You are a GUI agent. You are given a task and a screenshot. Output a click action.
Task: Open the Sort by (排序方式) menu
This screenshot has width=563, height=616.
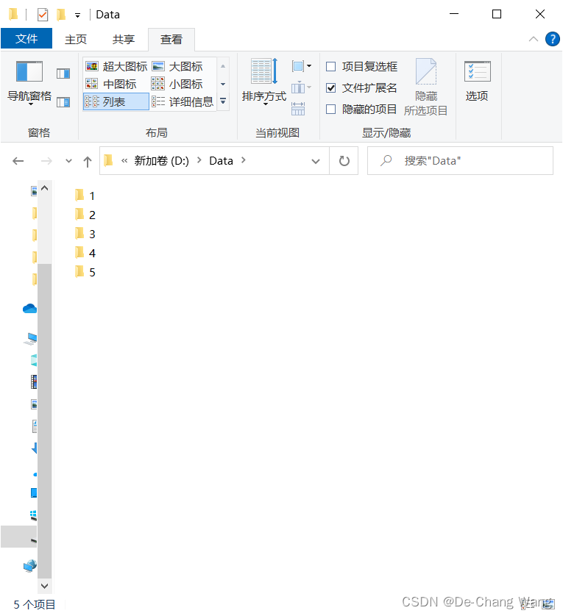coord(264,82)
